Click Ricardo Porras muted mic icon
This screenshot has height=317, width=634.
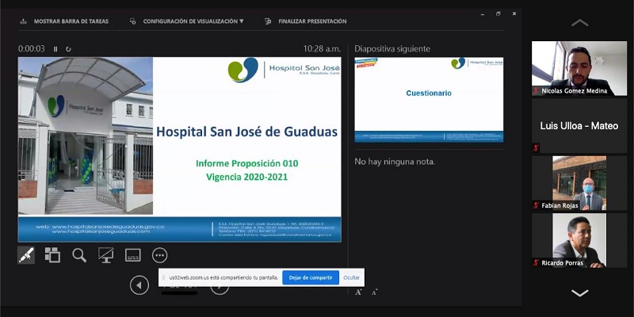pos(537,263)
